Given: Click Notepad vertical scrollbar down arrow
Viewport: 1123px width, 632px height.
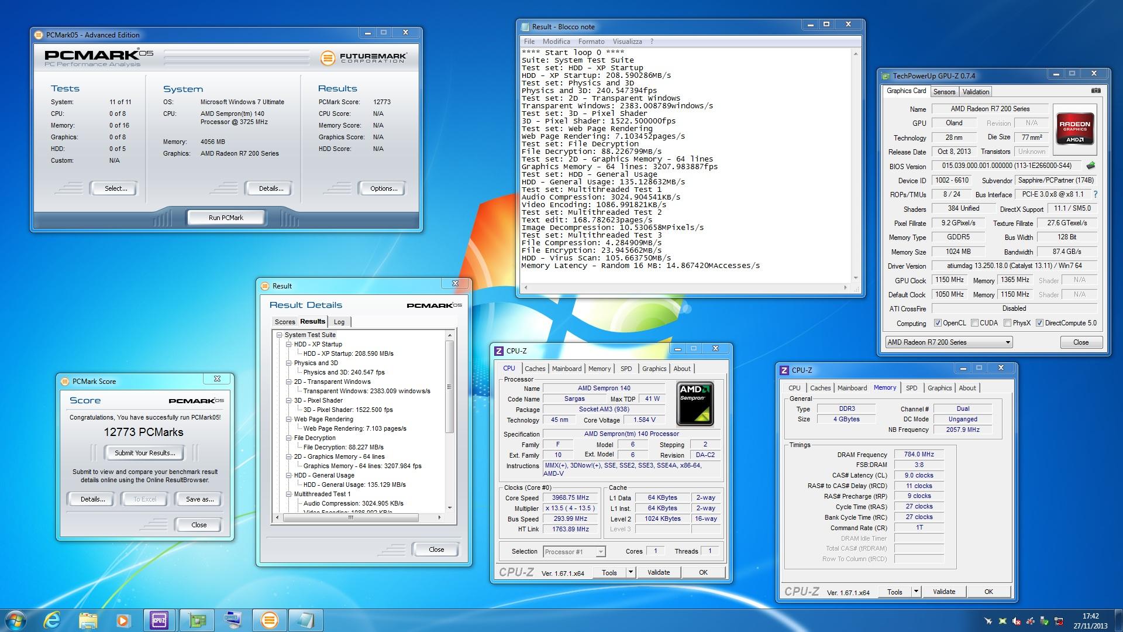Looking at the screenshot, I should [856, 278].
